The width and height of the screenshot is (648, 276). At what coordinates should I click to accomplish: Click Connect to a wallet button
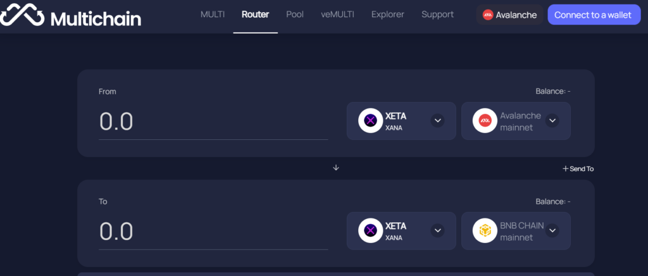[x=594, y=15]
